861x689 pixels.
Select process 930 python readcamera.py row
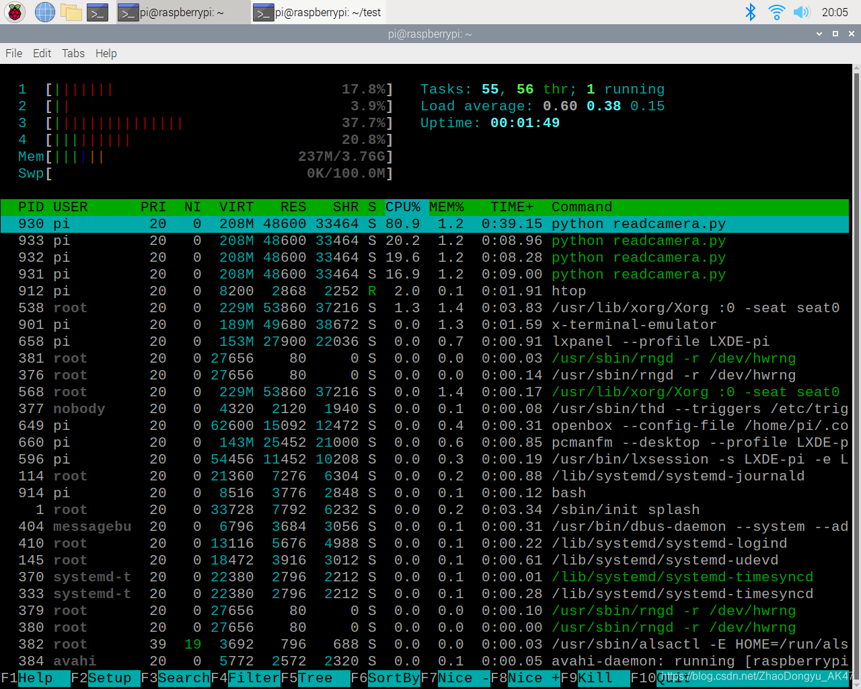point(424,224)
